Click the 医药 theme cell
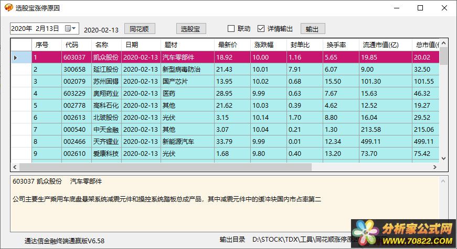 pyautogui.click(x=187, y=94)
